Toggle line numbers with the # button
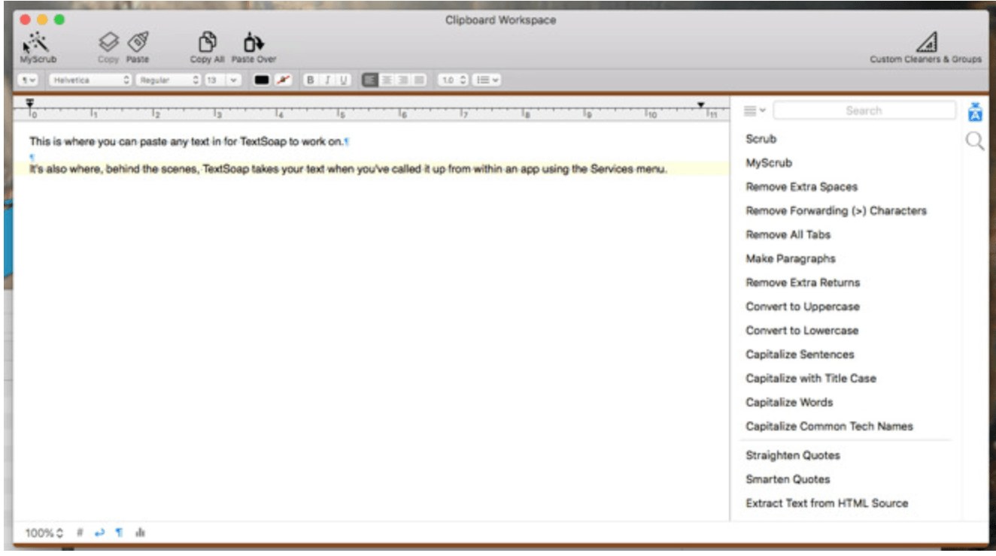Image resolution: width=996 pixels, height=556 pixels. point(80,533)
